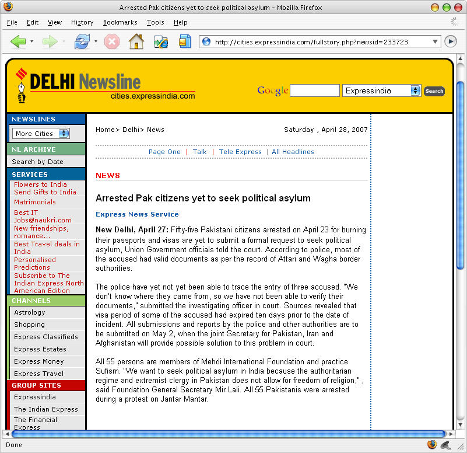Open the Back button history dropdown arrow
Screen dimensions: 467x453
32,41
